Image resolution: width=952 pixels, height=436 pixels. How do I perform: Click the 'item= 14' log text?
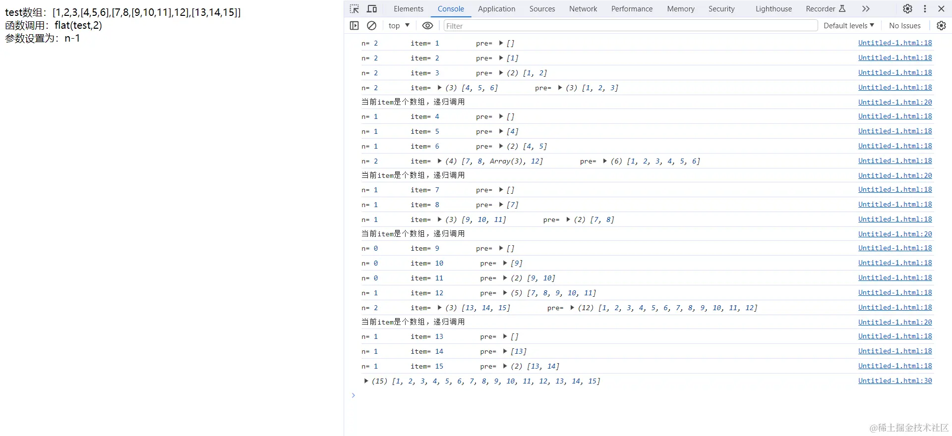click(427, 351)
